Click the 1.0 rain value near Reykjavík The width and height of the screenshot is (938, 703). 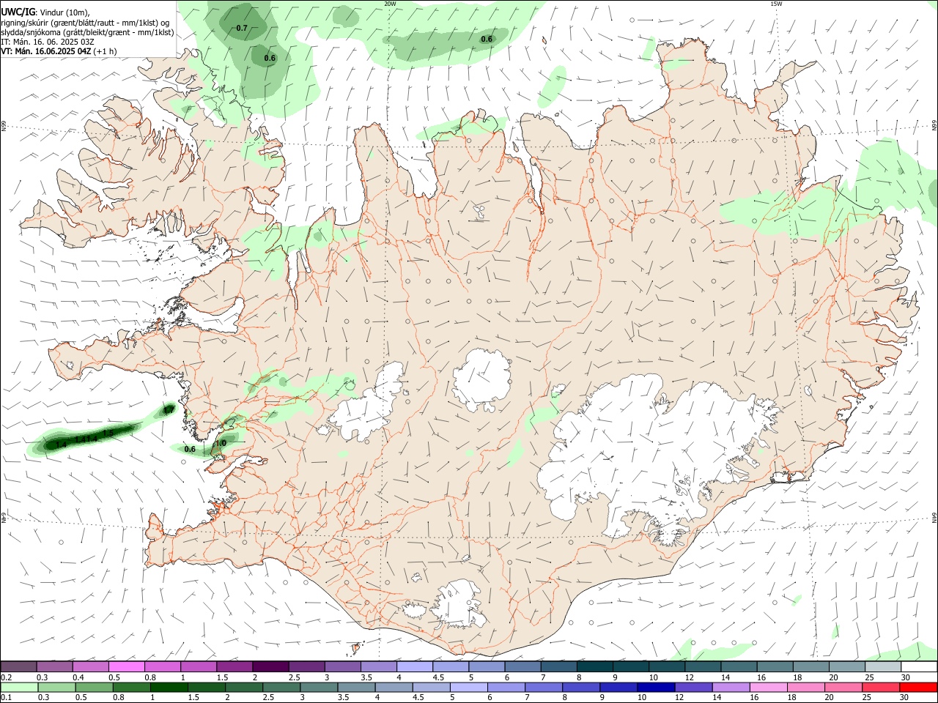[x=221, y=443]
